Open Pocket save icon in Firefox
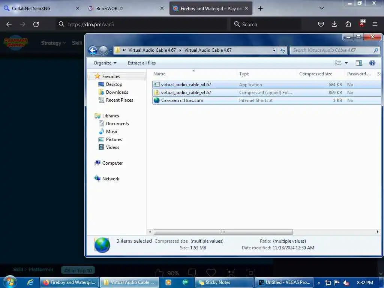This screenshot has width=384, height=288. click(321, 24)
